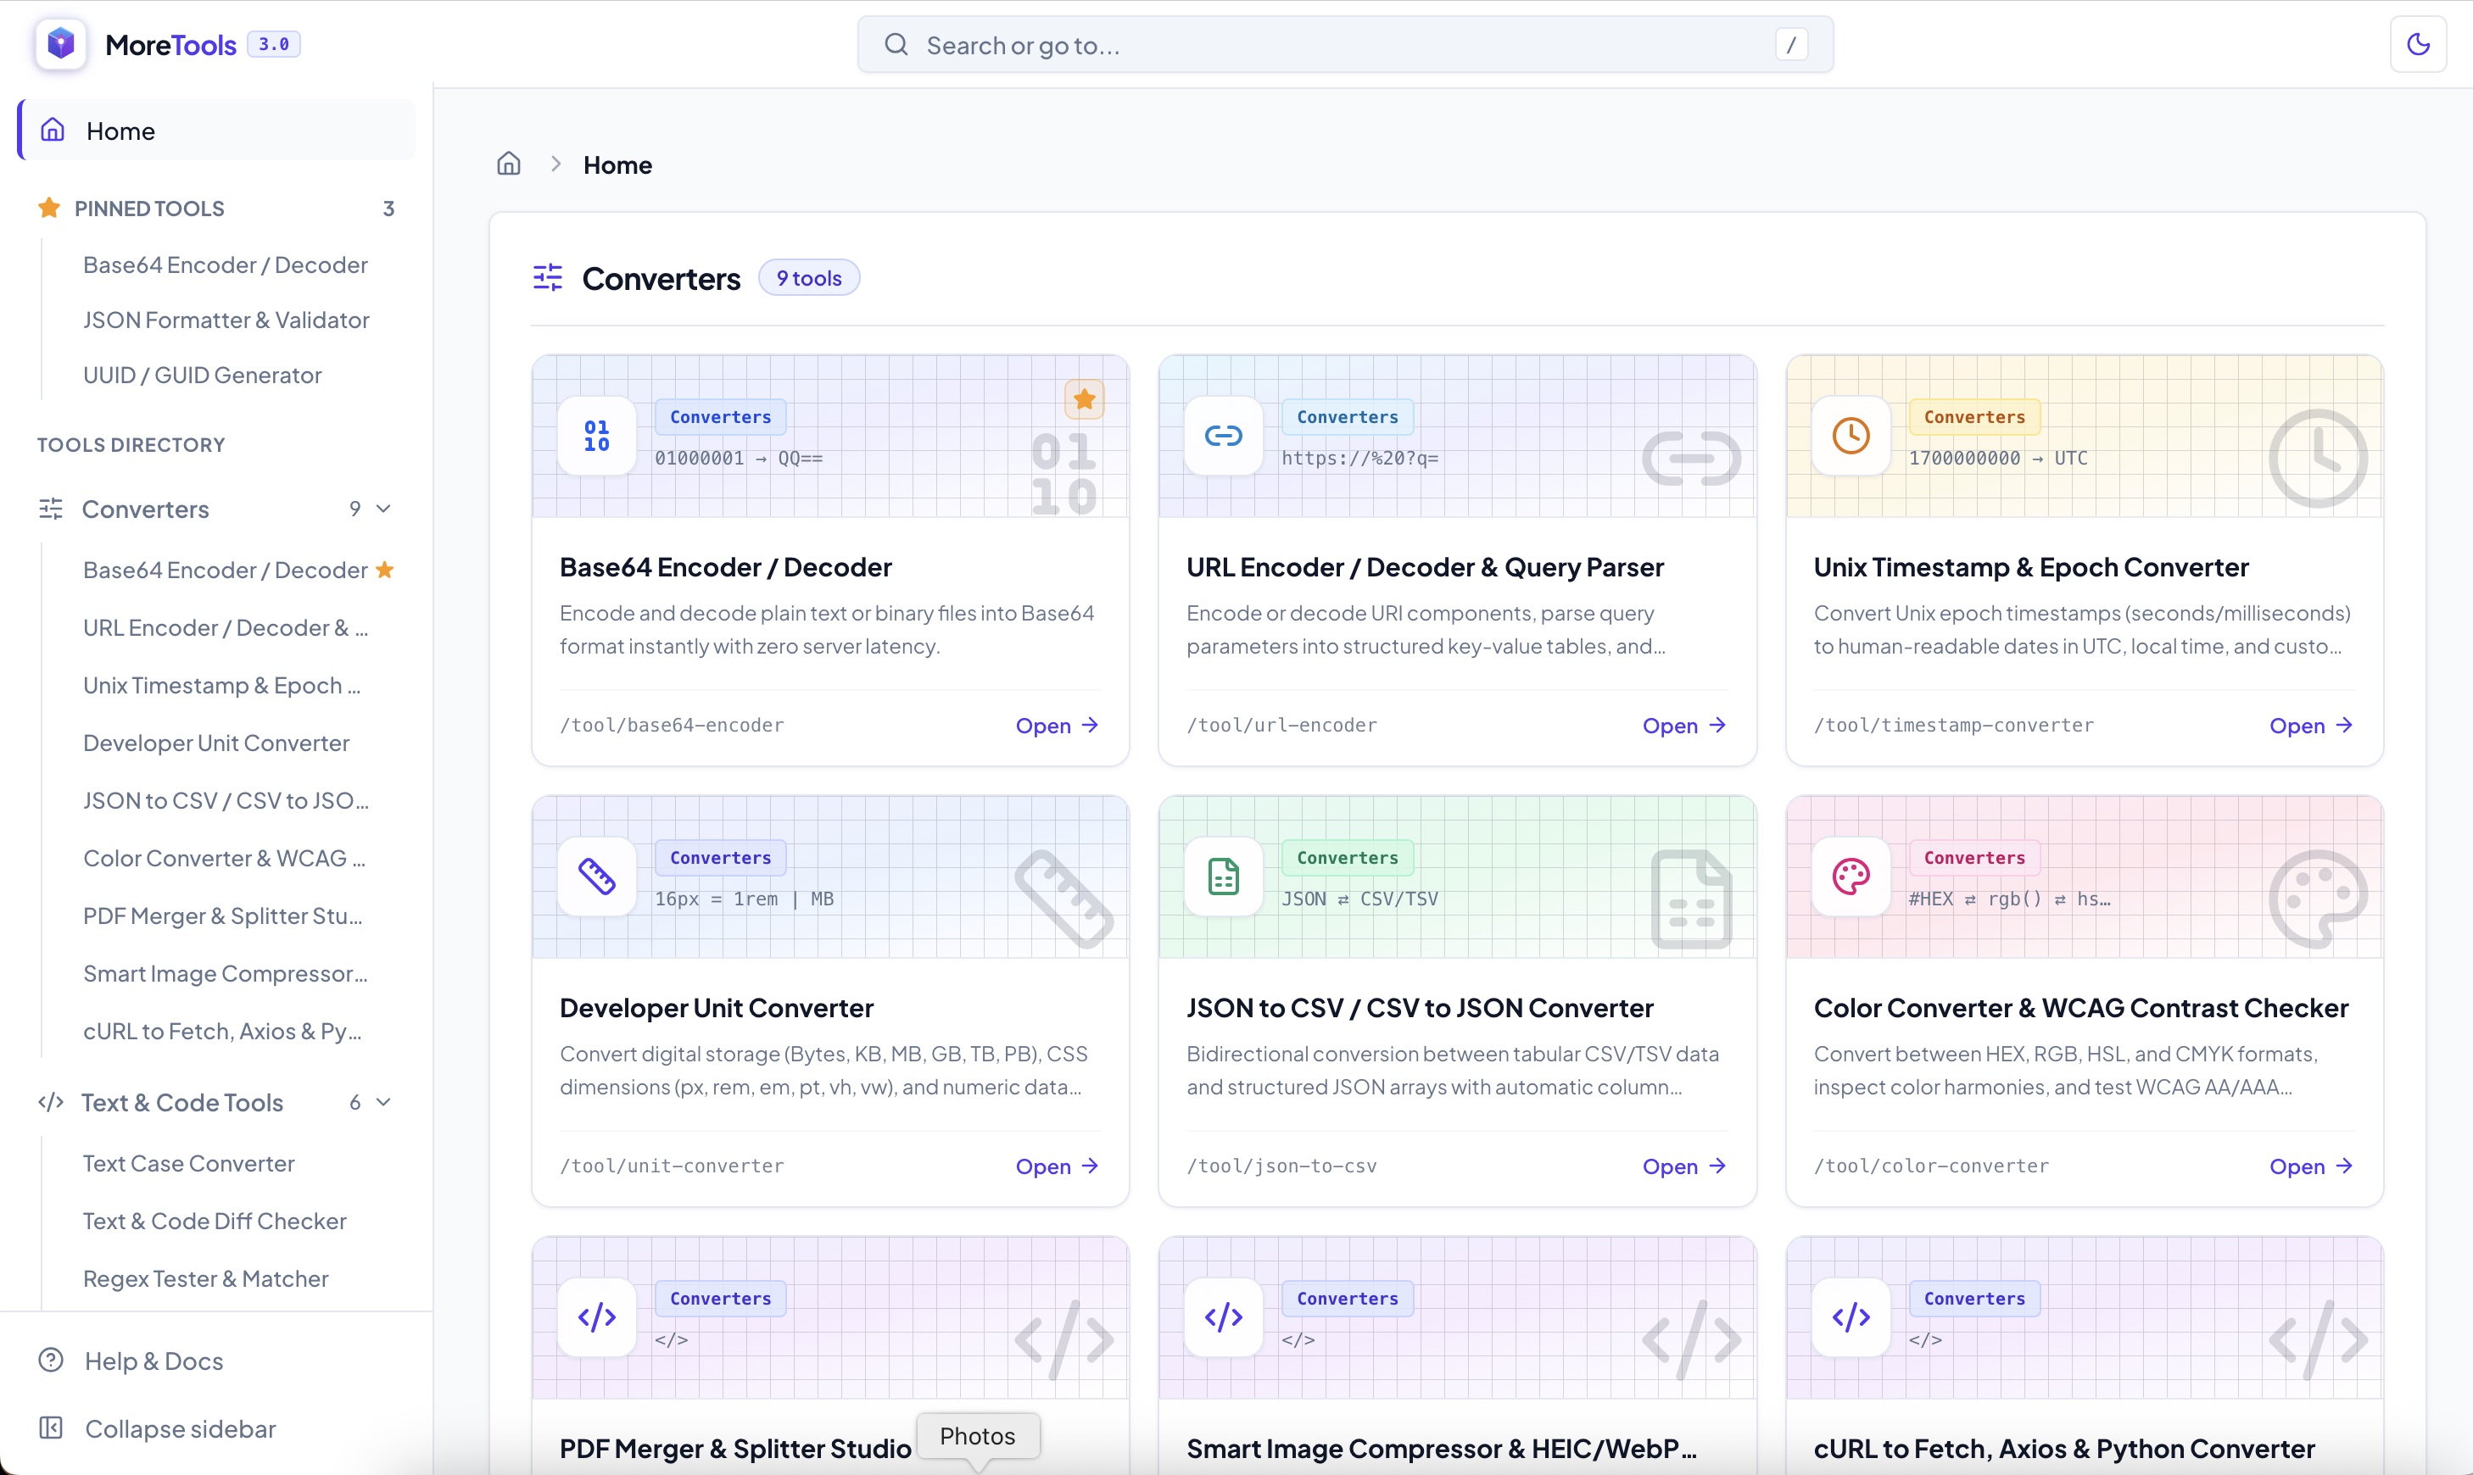Collapse the Text & Code Tools chevron

384,1102
